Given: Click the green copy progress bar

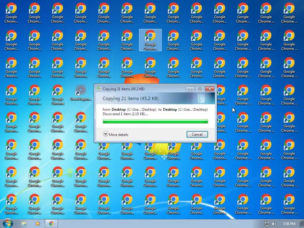Looking at the screenshot, I should pyautogui.click(x=155, y=121).
